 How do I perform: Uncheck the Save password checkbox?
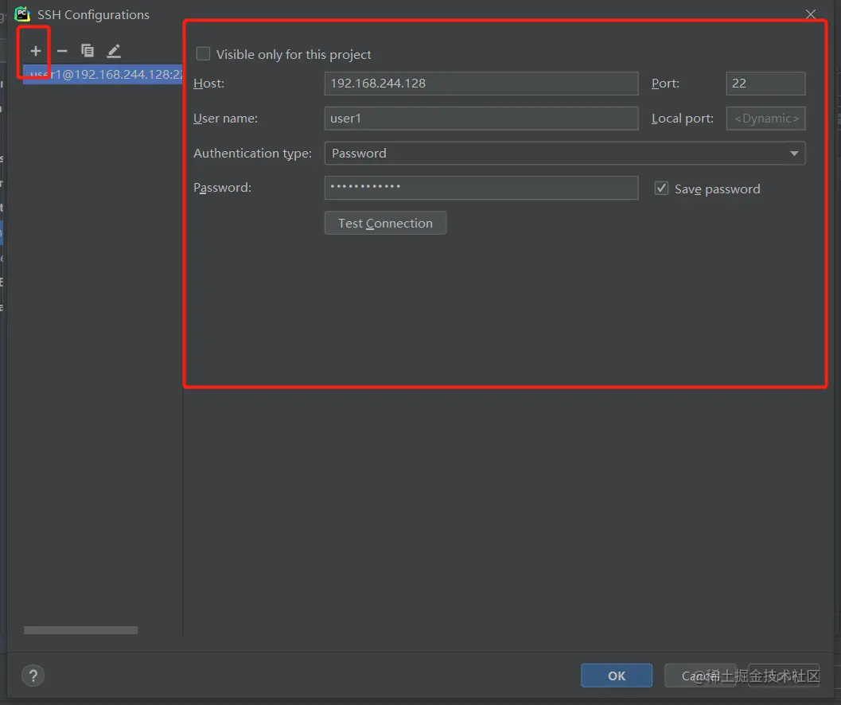(661, 189)
